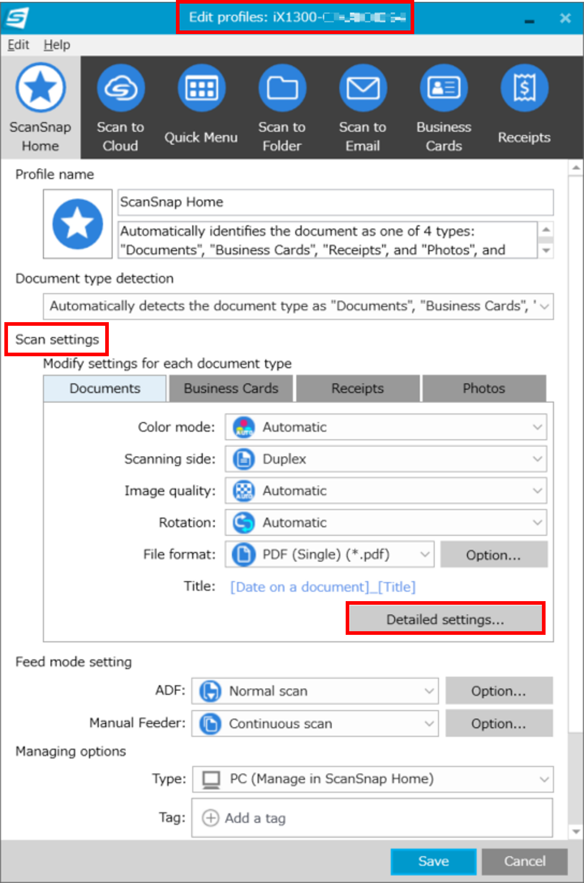Viewport: 584px width, 883px height.
Task: Click Option button next to ADF
Action: point(499,691)
